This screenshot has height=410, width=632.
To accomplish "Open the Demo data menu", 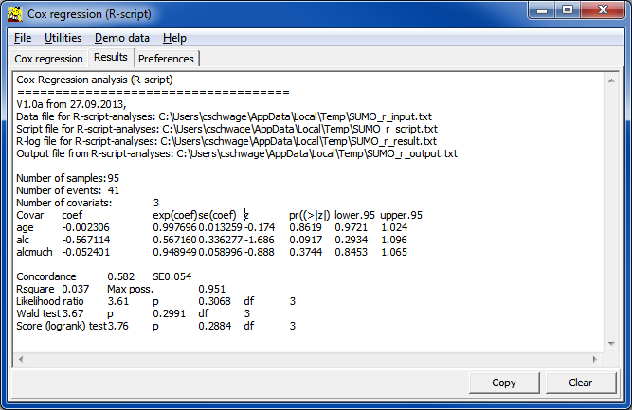I will pyautogui.click(x=122, y=38).
